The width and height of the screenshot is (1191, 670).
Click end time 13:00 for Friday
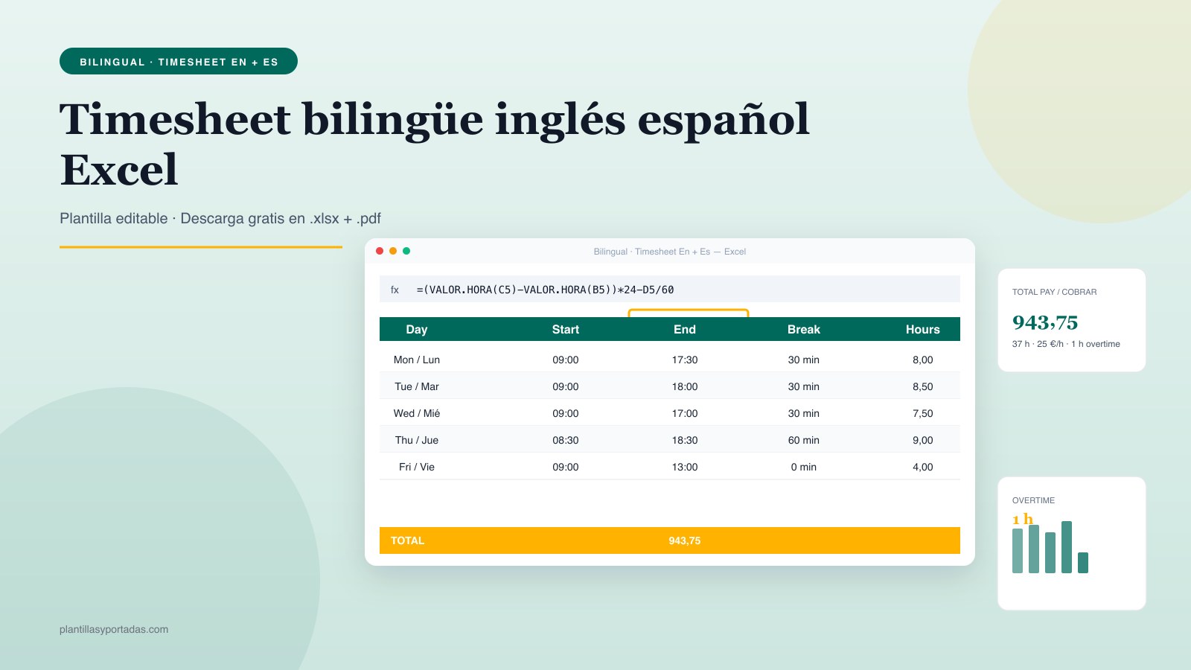(685, 467)
